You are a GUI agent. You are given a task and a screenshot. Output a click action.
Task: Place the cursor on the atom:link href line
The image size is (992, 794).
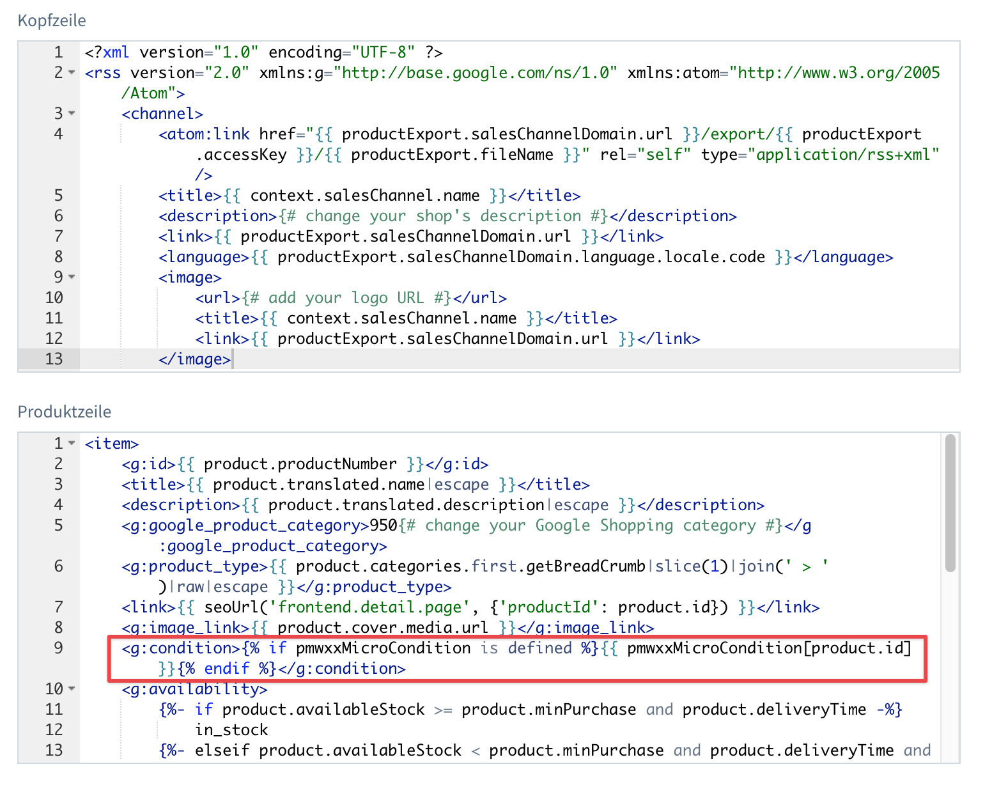pos(539,134)
